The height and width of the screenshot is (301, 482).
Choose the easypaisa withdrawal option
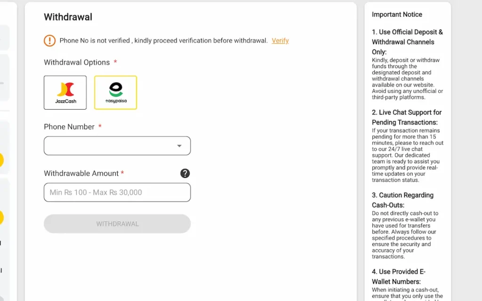click(x=116, y=93)
